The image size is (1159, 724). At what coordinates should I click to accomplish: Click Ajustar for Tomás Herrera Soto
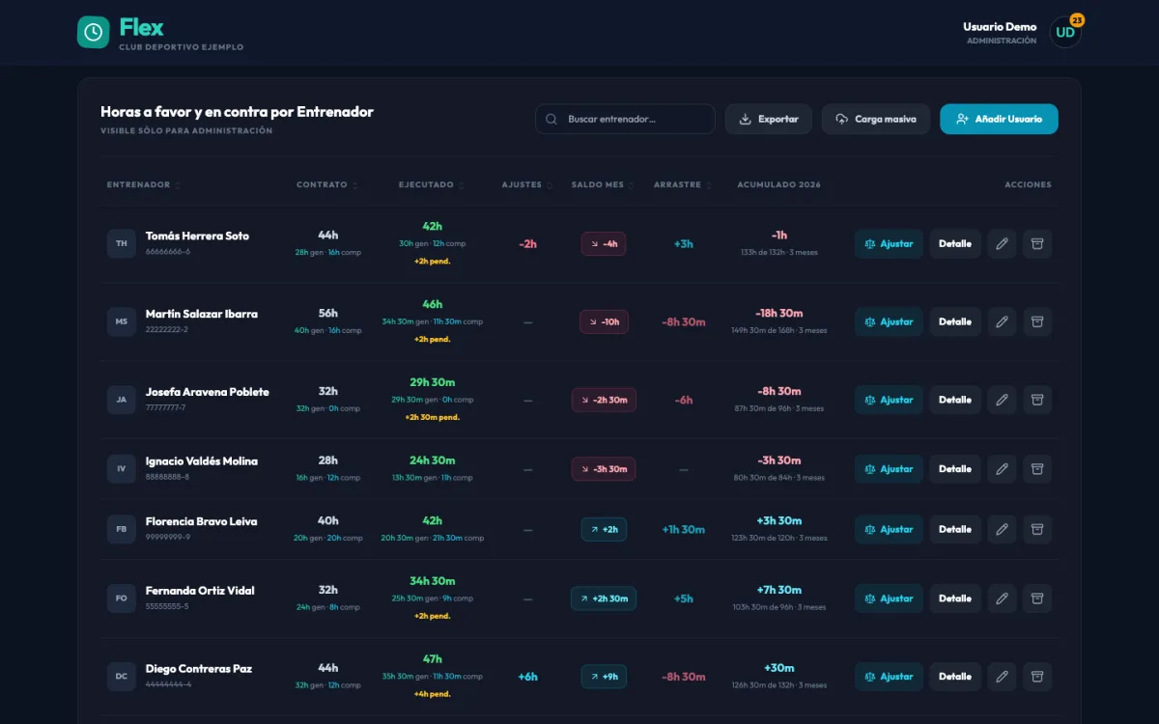[x=889, y=244]
